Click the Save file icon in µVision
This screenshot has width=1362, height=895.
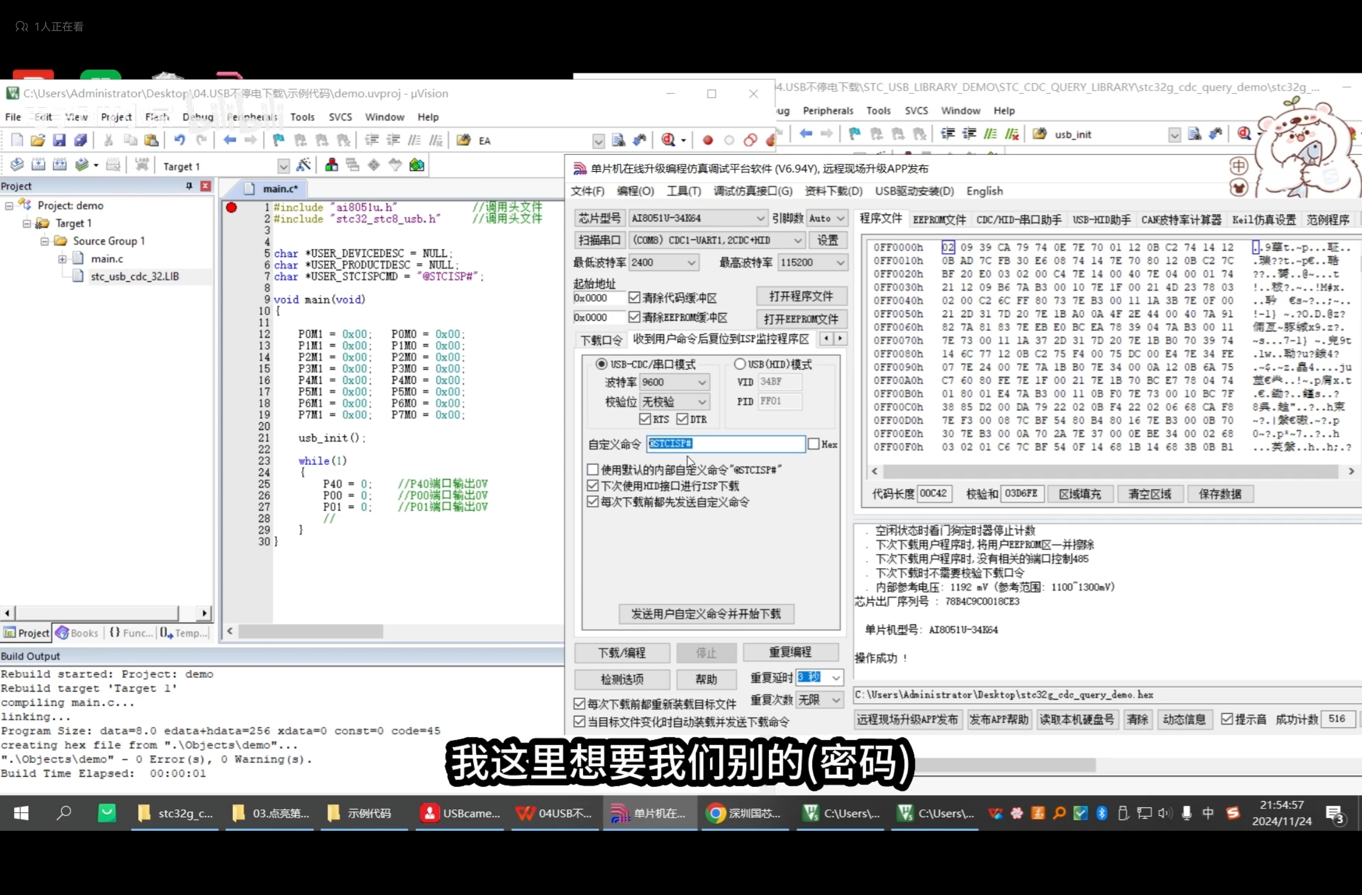(59, 140)
